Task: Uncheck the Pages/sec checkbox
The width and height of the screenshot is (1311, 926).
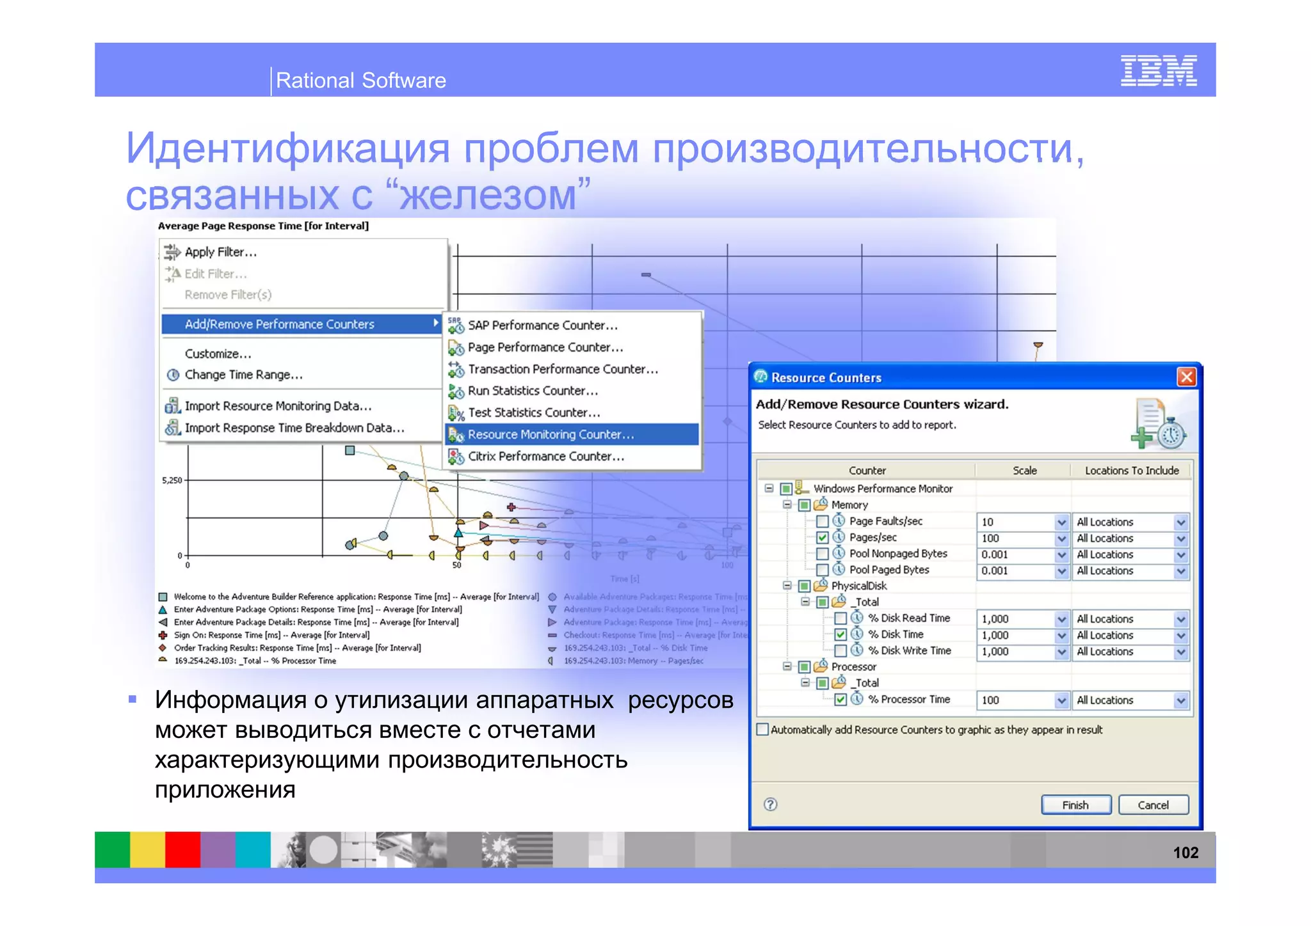Action: (823, 537)
